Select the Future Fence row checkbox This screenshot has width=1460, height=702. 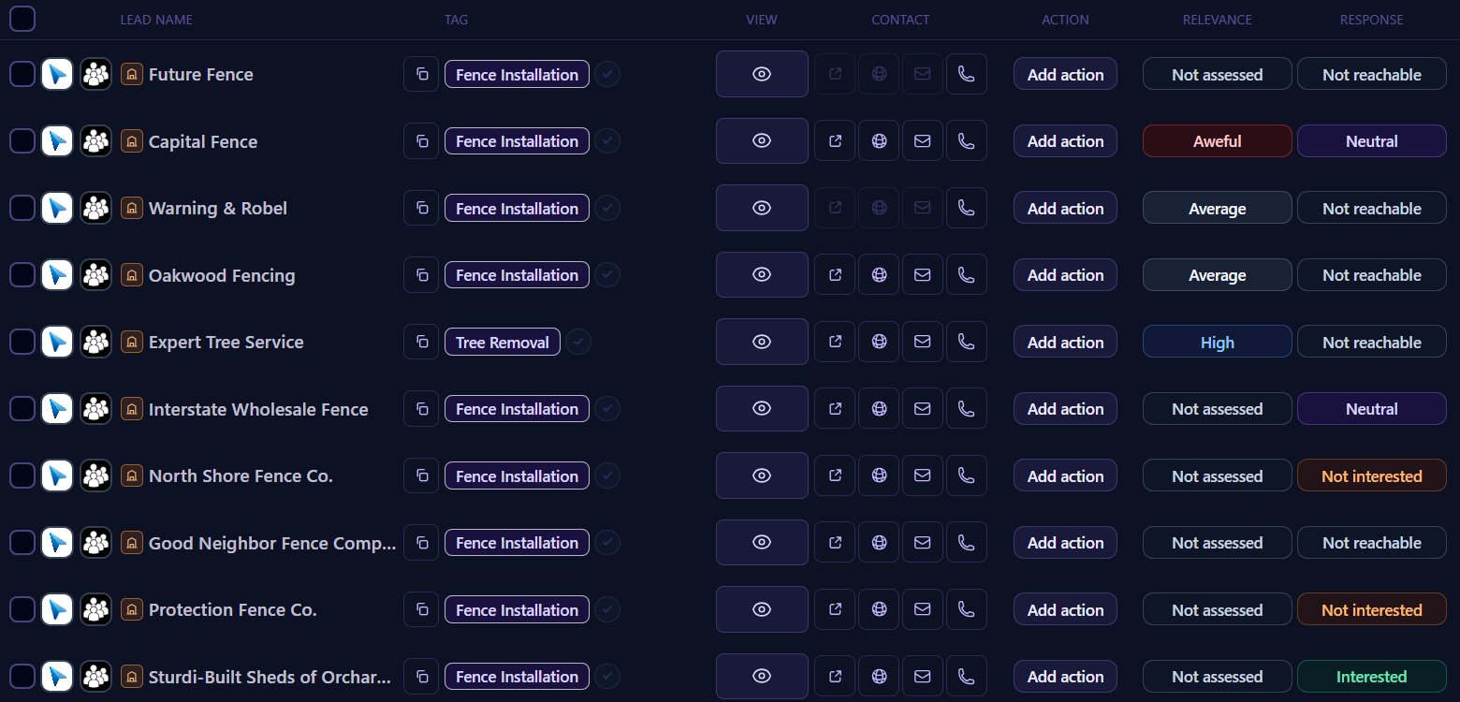[x=22, y=74]
